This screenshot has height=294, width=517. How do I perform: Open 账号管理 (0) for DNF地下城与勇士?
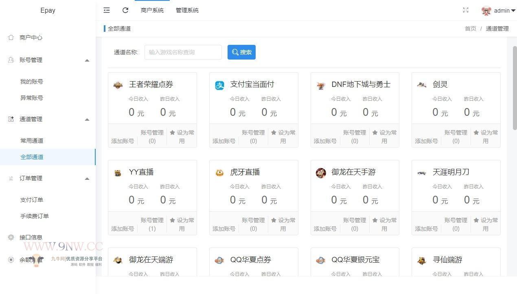[355, 137]
